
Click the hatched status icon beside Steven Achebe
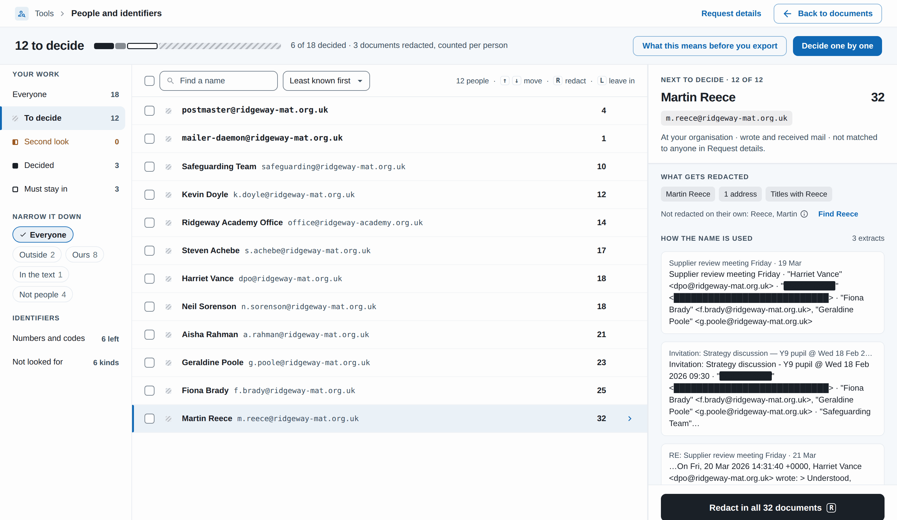point(168,251)
